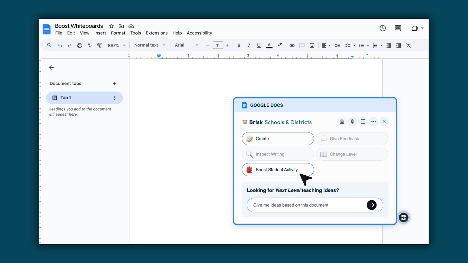Open the text color picker

tap(269, 45)
